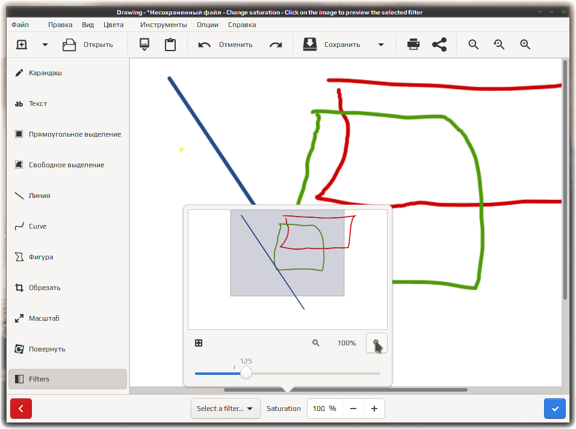Open the Select a filter dropdown
Screen dimensions: 576x429
pyautogui.click(x=225, y=409)
